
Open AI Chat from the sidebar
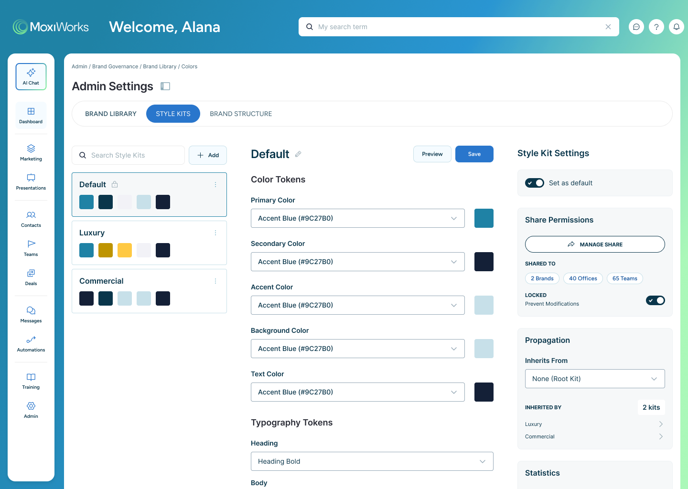[x=31, y=77]
